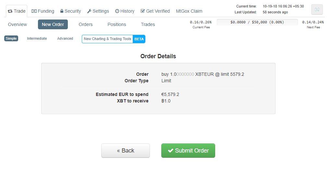View the Positions subtab
The height and width of the screenshot is (174, 332).
117,24
